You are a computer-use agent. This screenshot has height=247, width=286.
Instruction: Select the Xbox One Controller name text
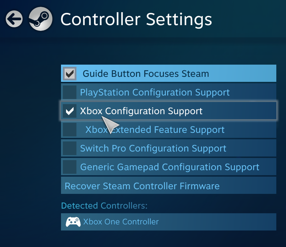coord(121,222)
